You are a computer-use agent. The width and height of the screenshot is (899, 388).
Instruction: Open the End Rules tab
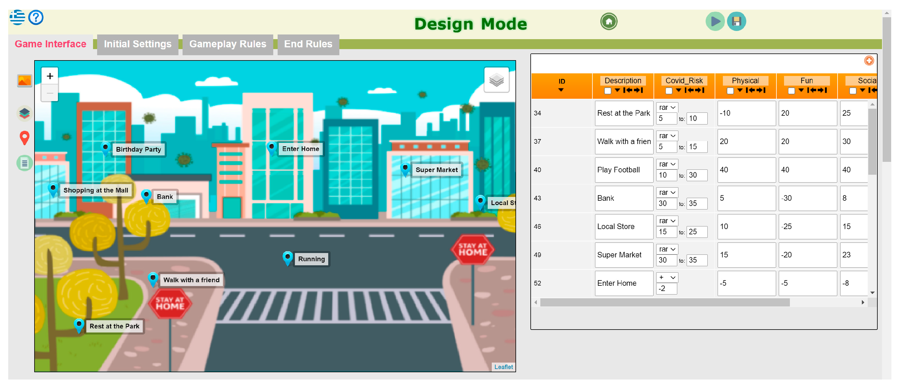(308, 44)
